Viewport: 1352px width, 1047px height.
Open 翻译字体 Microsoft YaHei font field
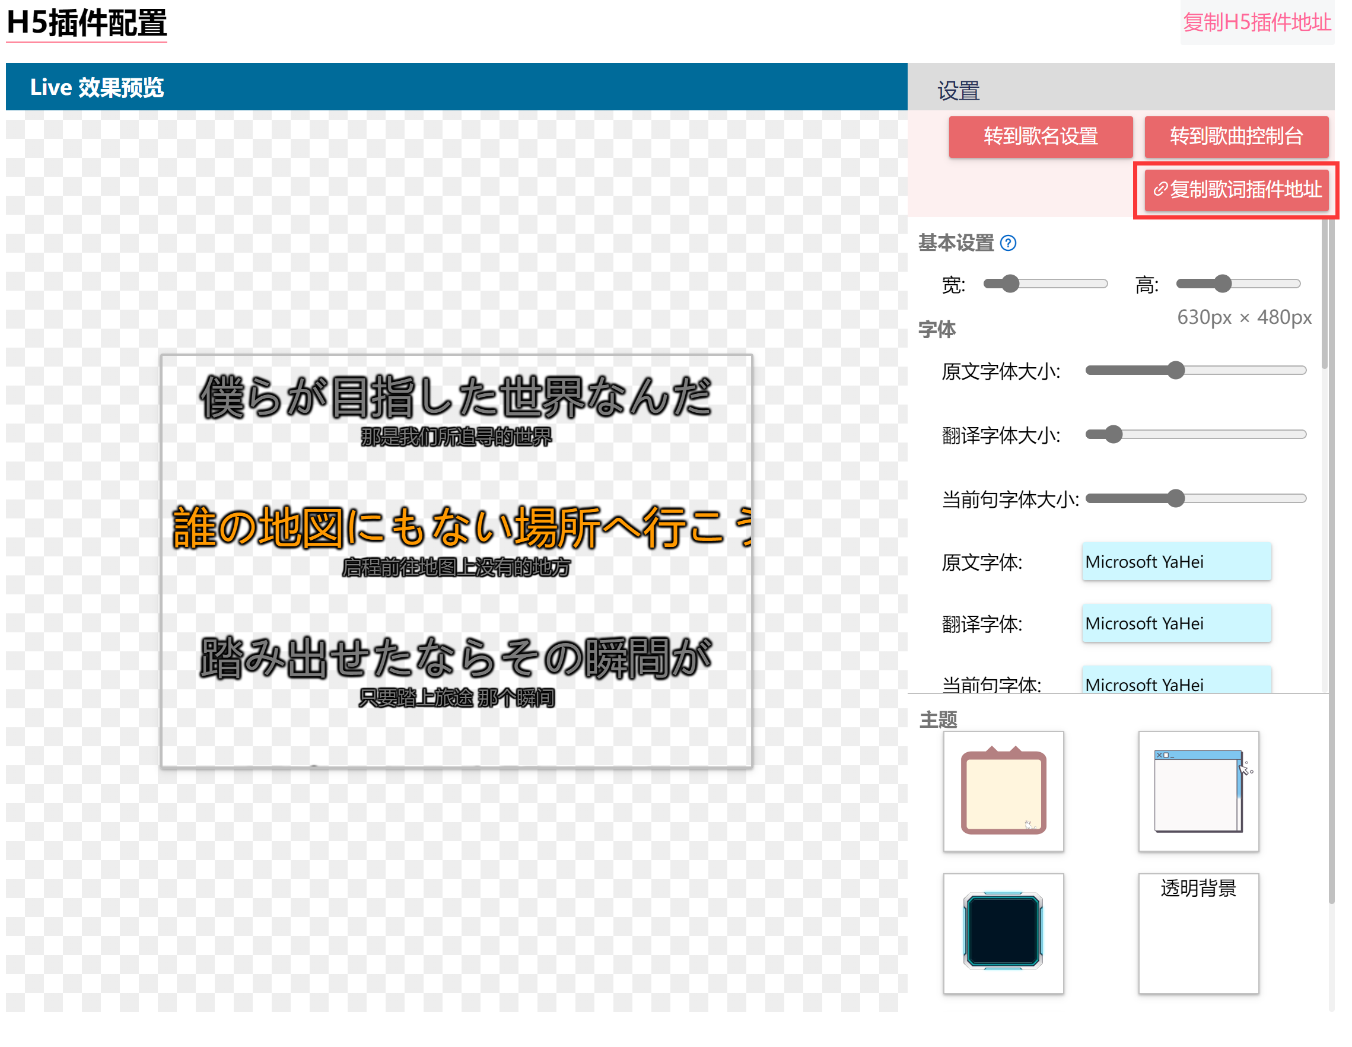[x=1176, y=623]
